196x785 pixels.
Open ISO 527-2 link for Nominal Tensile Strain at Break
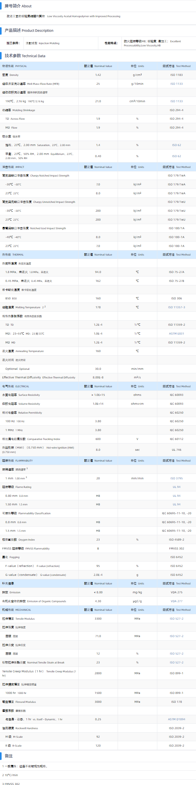[176, 662]
